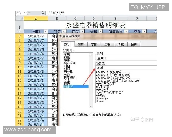Open the 规格 column filter dropdown
The image size is (172, 137).
coord(100,32)
